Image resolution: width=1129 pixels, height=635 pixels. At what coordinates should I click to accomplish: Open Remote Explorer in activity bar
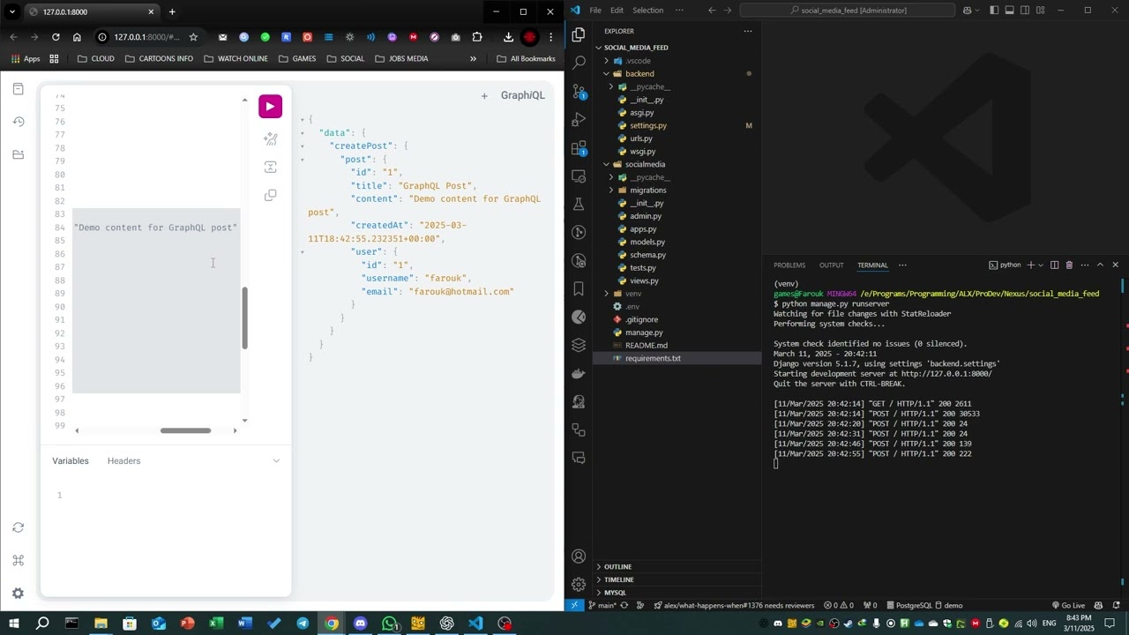579,176
